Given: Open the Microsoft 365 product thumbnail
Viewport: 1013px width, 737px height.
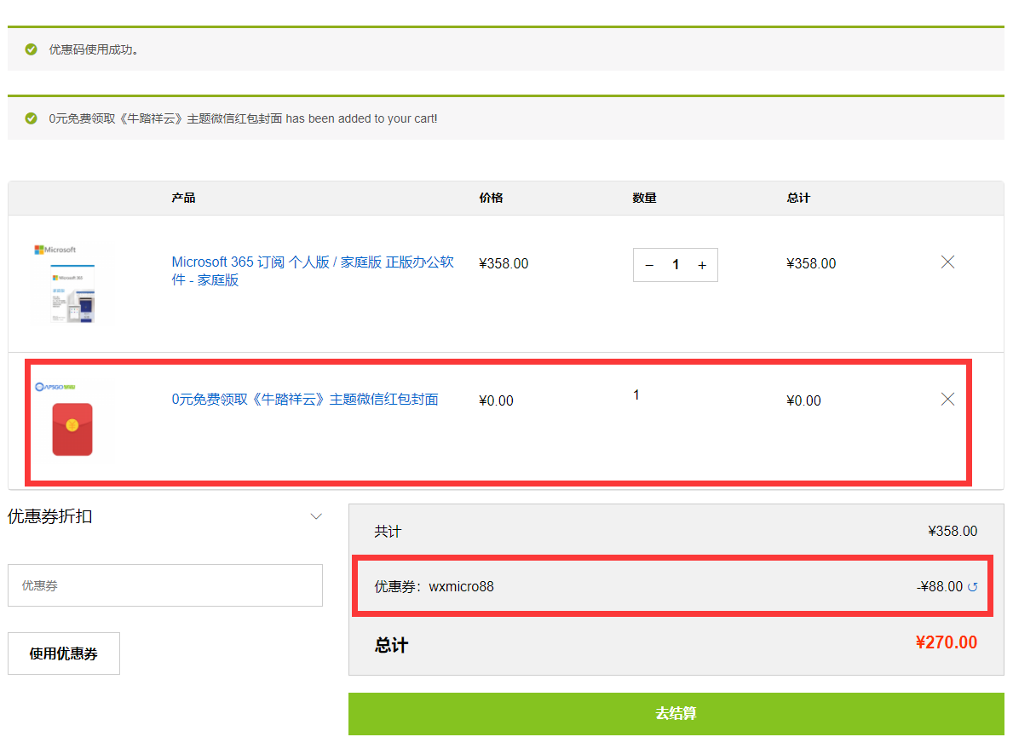Looking at the screenshot, I should coord(72,284).
